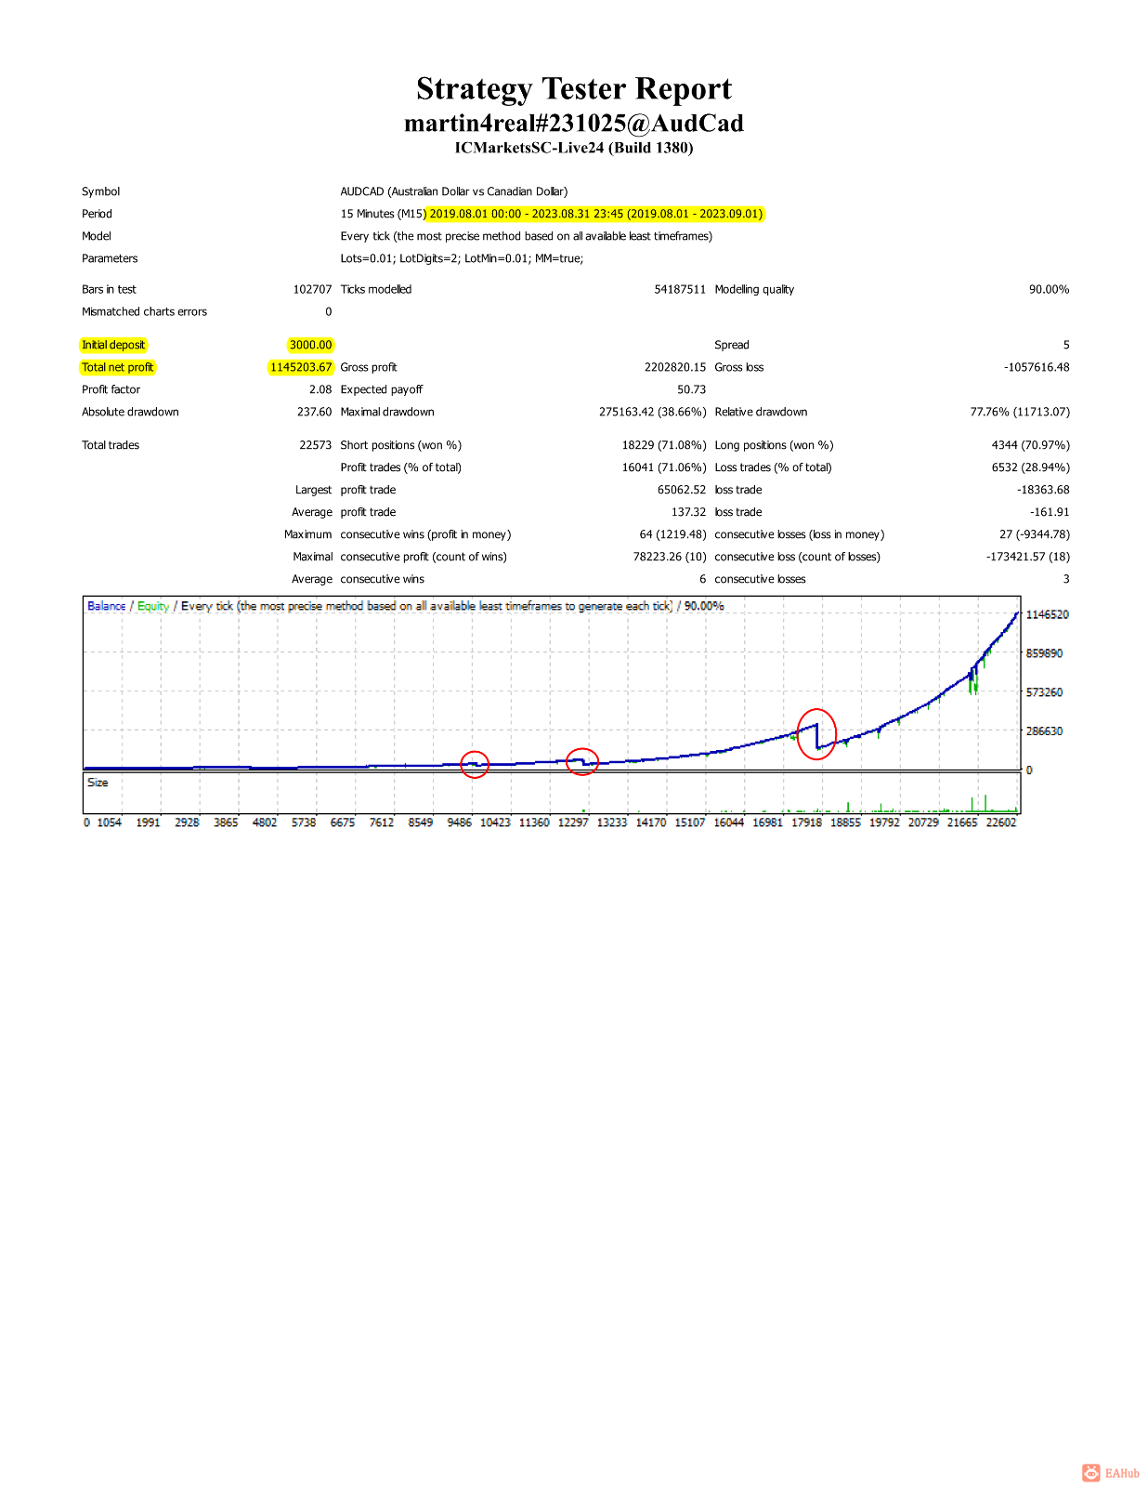Image resolution: width=1148 pixels, height=1487 pixels.
Task: Click the 286630 y-axis label
Action: (x=1044, y=731)
